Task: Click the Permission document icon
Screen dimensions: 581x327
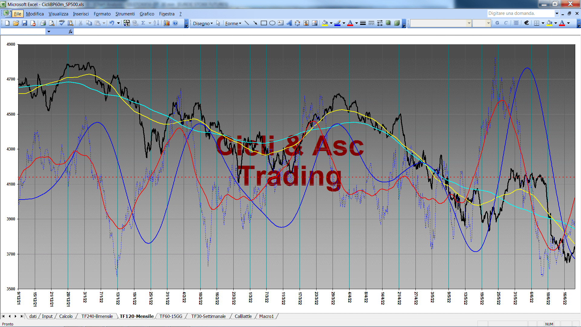Action: [33, 23]
